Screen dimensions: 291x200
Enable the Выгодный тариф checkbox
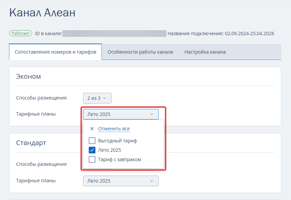point(92,141)
